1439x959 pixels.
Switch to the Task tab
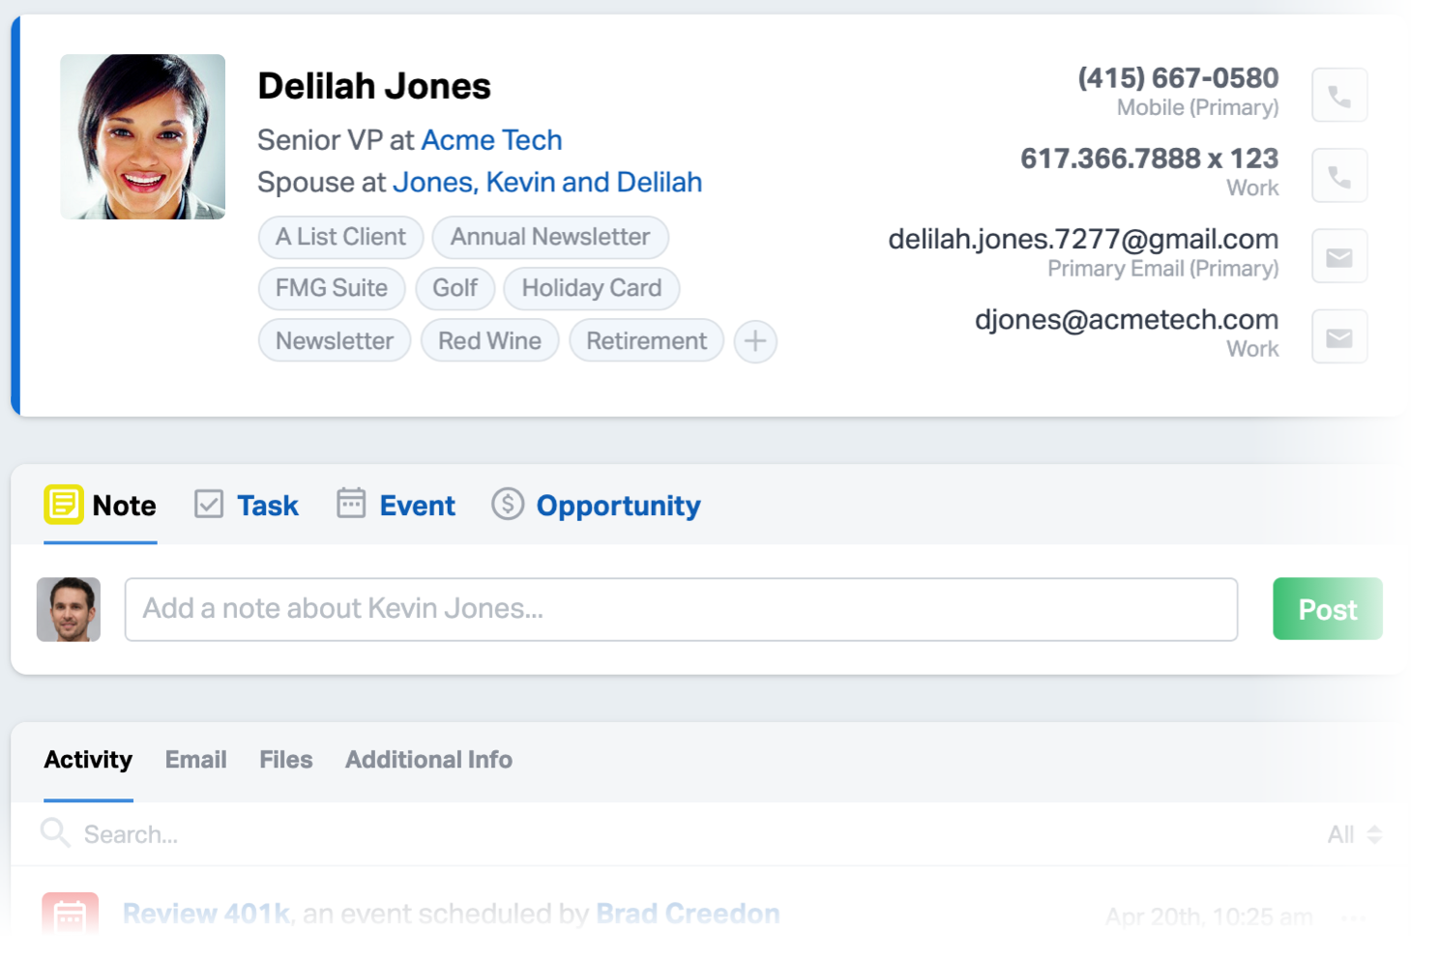[248, 505]
